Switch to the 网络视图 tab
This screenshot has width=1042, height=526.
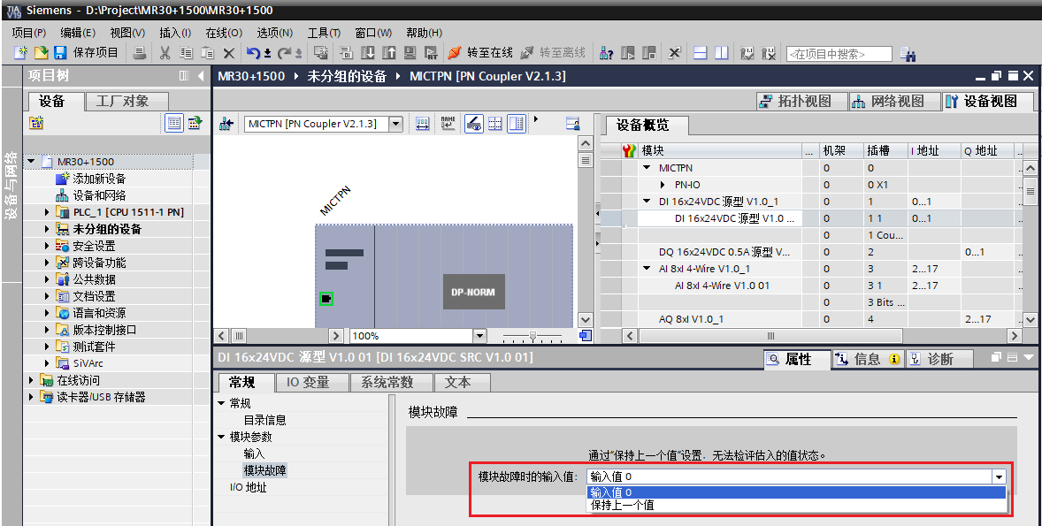888,102
